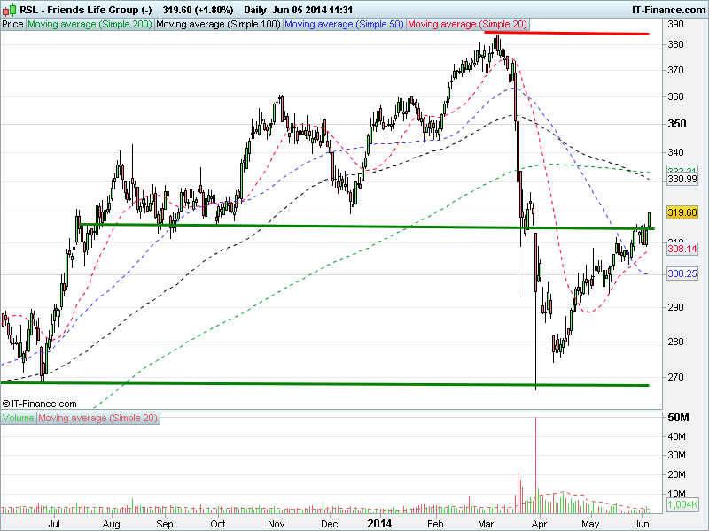Select the volume panel's Simple 20 legend
This screenshot has height=531, width=709.
click(98, 417)
